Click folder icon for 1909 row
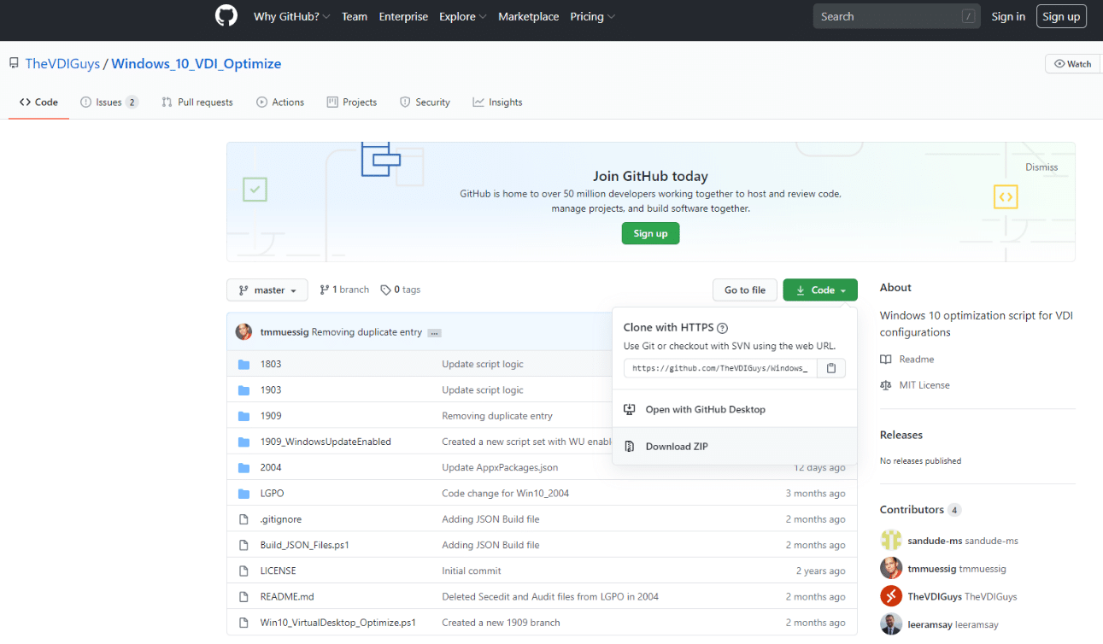The height and width of the screenshot is (644, 1103). pos(243,416)
